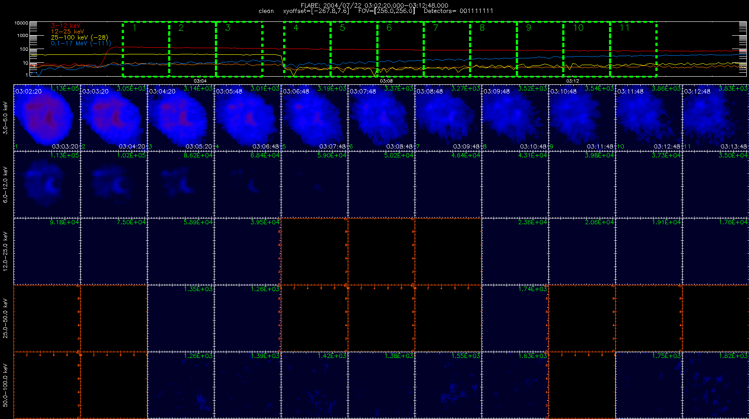Click the 25.0-50.0 keV row label
The height and width of the screenshot is (419, 749).
pyautogui.click(x=5, y=318)
